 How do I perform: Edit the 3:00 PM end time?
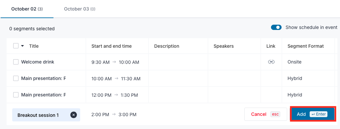[127, 115]
